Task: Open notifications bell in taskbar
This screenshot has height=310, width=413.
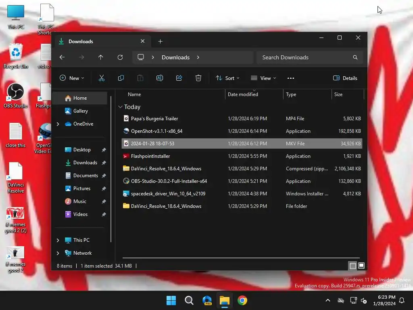Action: [x=402, y=300]
